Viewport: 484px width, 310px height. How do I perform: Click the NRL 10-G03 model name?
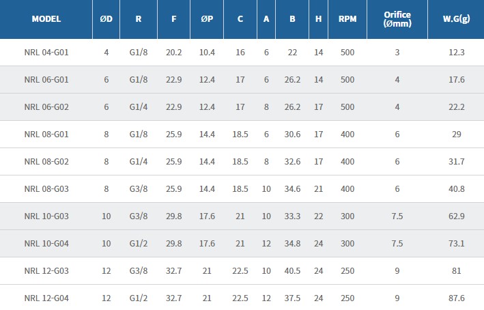tap(46, 216)
